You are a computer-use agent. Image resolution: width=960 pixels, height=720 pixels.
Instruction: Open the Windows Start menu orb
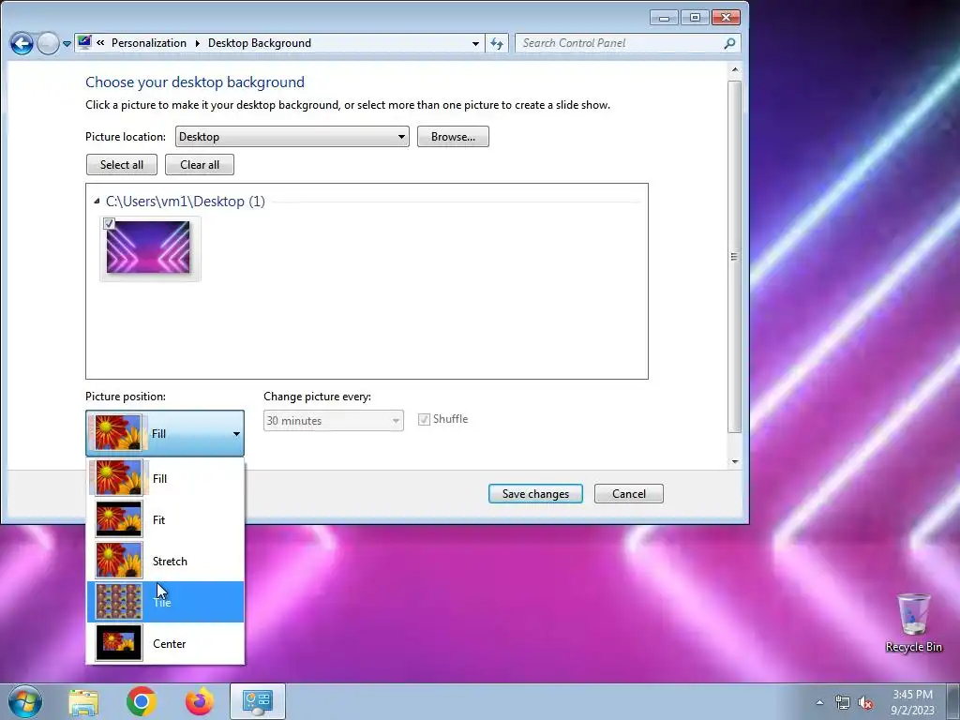(x=25, y=701)
